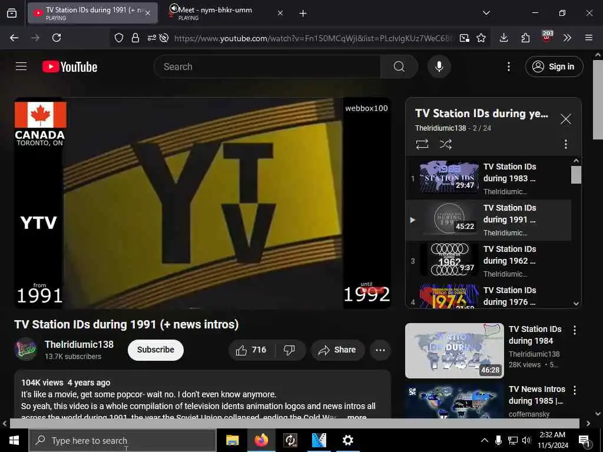Open more actions ellipsis under video
Image resolution: width=603 pixels, height=452 pixels.
(380, 350)
